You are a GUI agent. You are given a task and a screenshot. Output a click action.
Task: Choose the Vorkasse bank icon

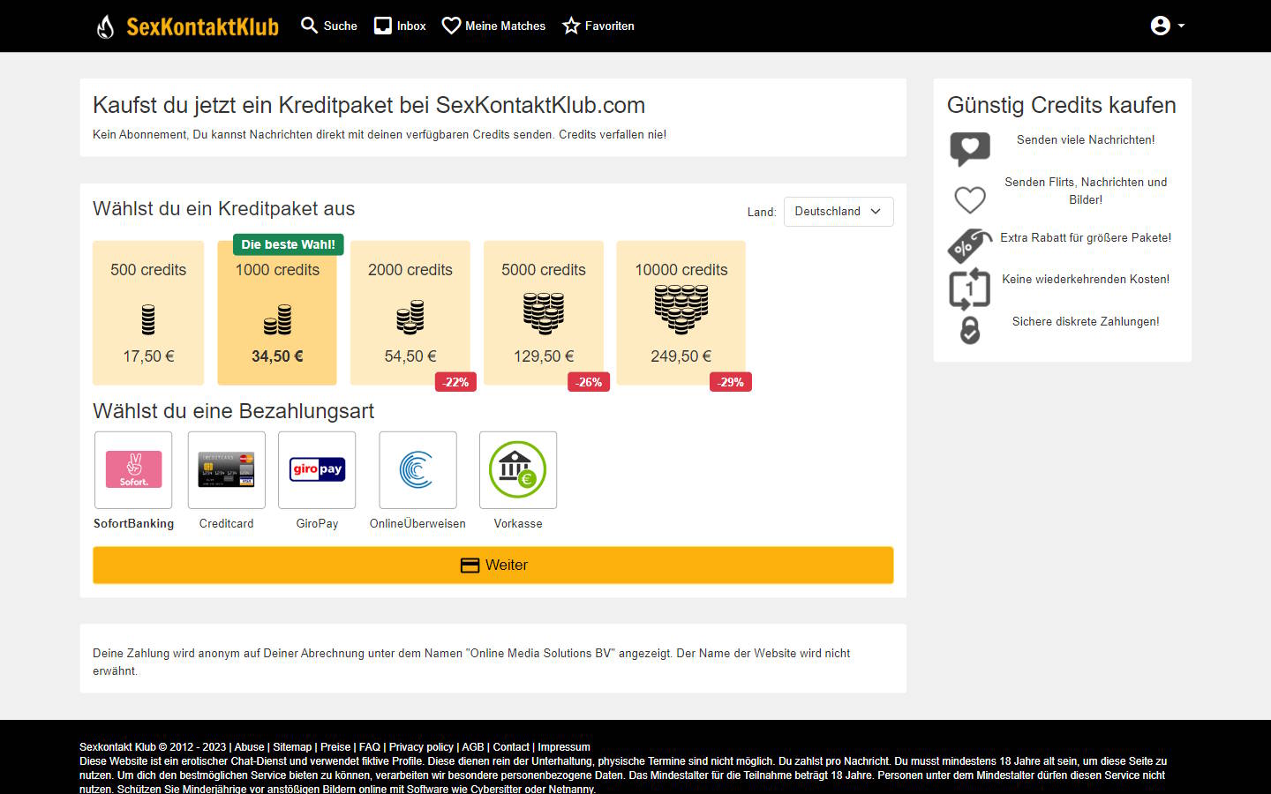[x=518, y=469]
